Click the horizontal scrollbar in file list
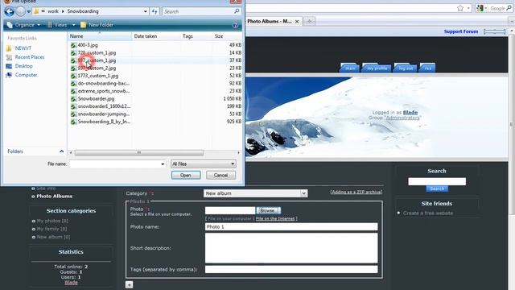Screen dimensions: 515x290 click(139, 152)
